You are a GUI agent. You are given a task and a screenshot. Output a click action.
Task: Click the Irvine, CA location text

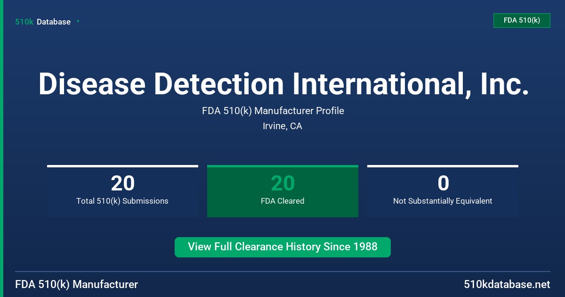[282, 126]
